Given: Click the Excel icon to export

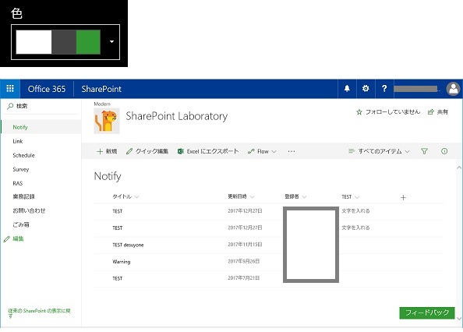Looking at the screenshot, I should click(x=180, y=151).
